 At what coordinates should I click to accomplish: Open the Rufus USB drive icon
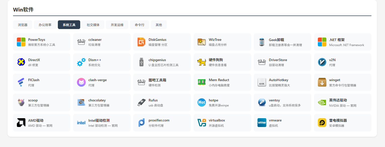pos(142,102)
